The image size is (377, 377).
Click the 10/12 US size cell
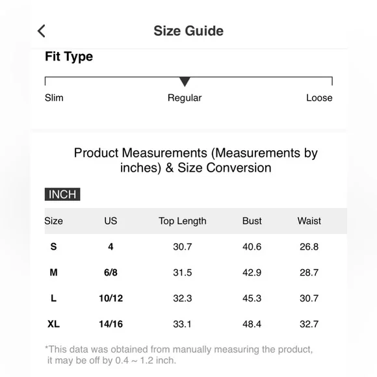click(111, 298)
